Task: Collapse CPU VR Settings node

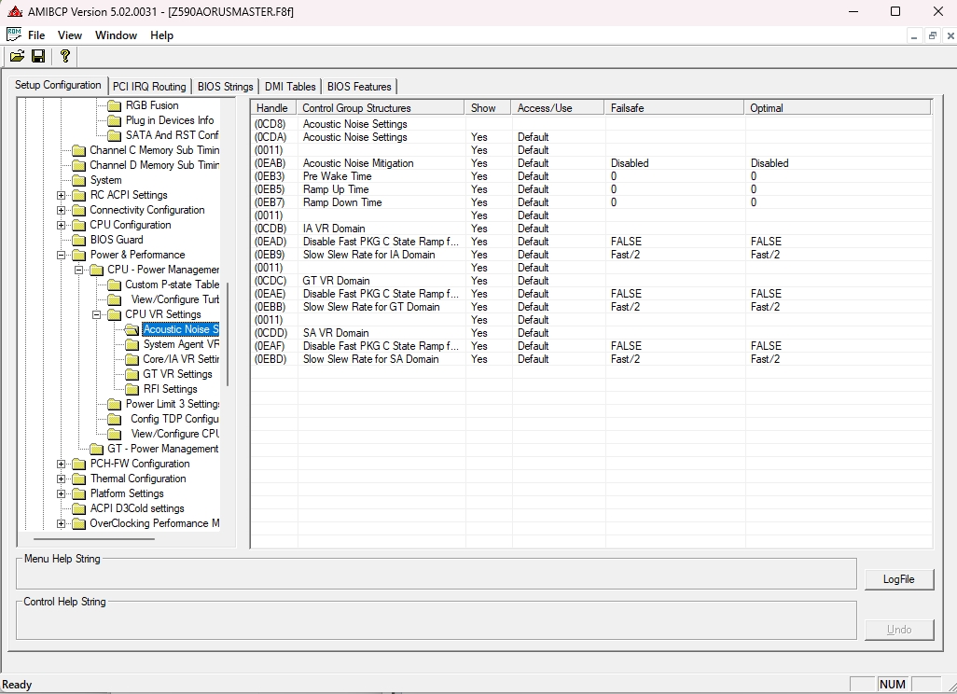Action: point(96,315)
